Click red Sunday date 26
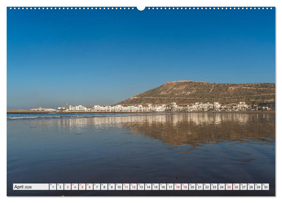This screenshot has width=282, height=203. [236, 187]
